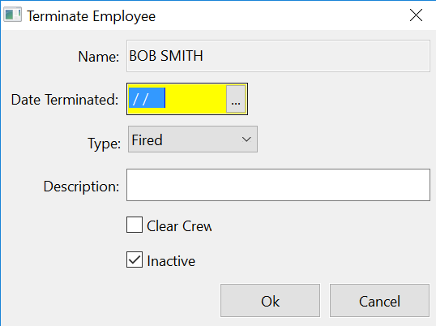Click the Description label
Screen dimensions: 436x326
(82, 187)
